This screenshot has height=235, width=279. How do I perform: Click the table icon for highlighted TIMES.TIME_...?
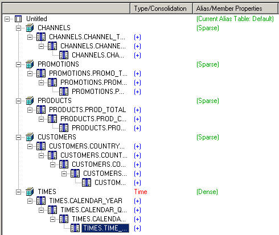75,228
